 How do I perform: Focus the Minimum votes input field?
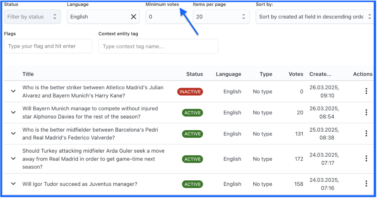pos(166,17)
